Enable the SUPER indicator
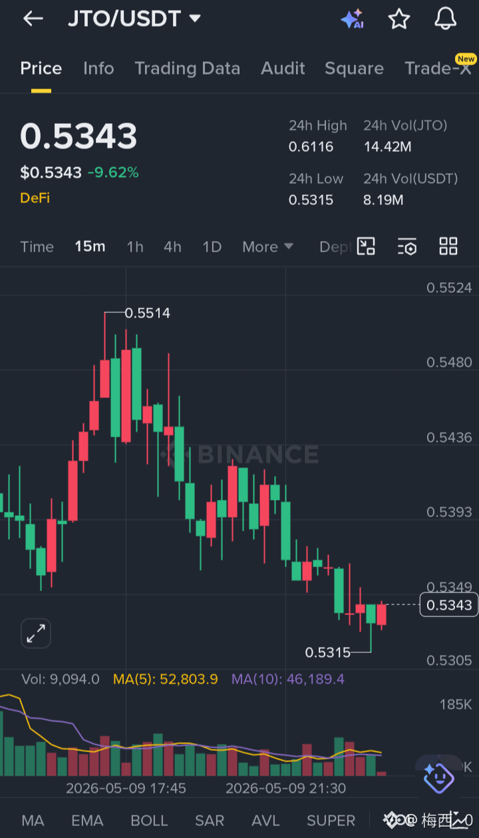Screen dimensions: 479x838 [331, 821]
